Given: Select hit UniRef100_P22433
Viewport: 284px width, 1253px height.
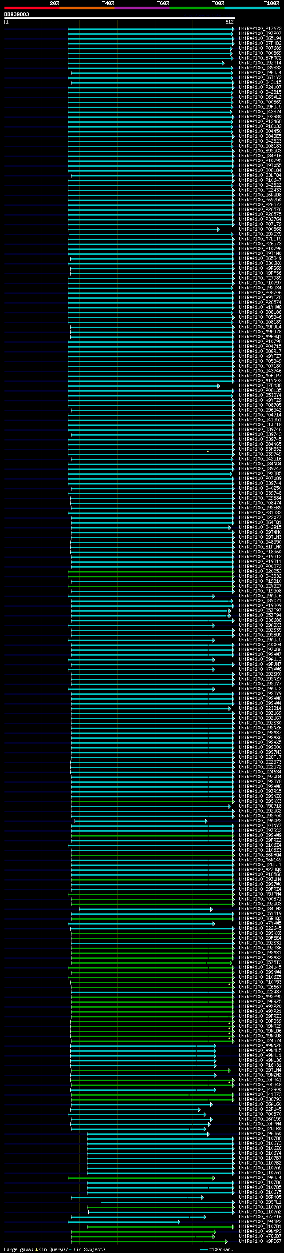Looking at the screenshot, I should click(x=260, y=190).
